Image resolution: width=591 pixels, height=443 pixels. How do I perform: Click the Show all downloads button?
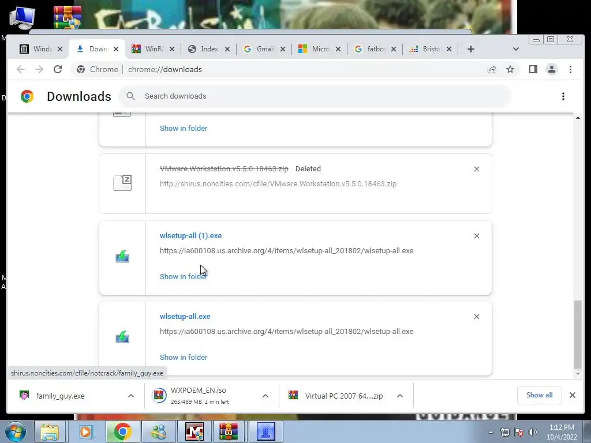(x=540, y=395)
